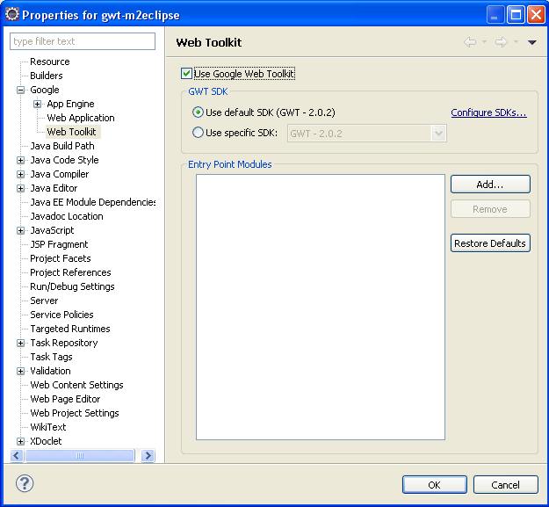The height and width of the screenshot is (507, 549).
Task: Expand the JavaScript node
Action: [21, 230]
